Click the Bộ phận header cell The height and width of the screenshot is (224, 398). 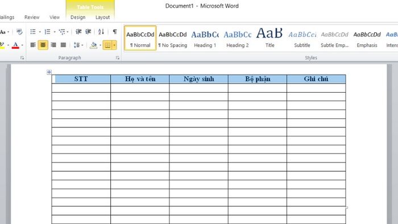point(258,79)
